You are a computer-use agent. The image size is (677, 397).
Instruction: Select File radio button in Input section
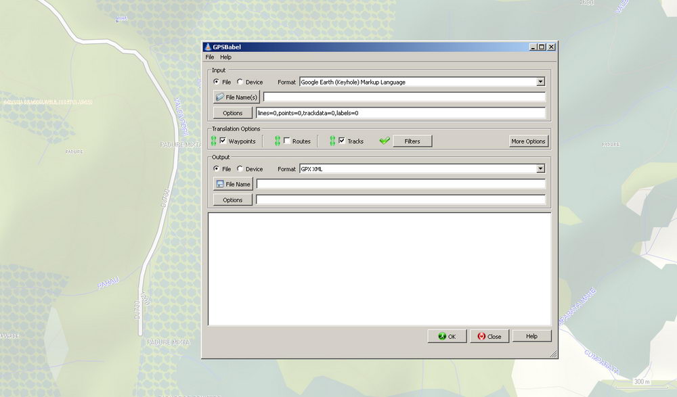[217, 82]
